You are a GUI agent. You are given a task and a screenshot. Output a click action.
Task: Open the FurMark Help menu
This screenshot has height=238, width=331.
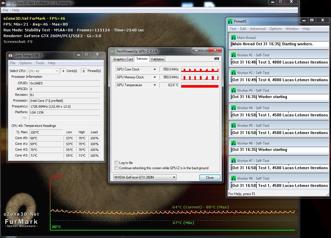(16, 10)
